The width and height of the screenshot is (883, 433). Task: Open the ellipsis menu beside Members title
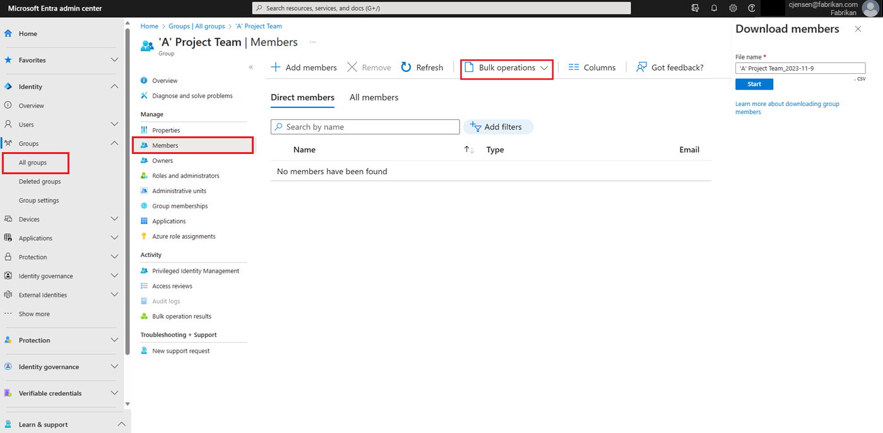312,42
